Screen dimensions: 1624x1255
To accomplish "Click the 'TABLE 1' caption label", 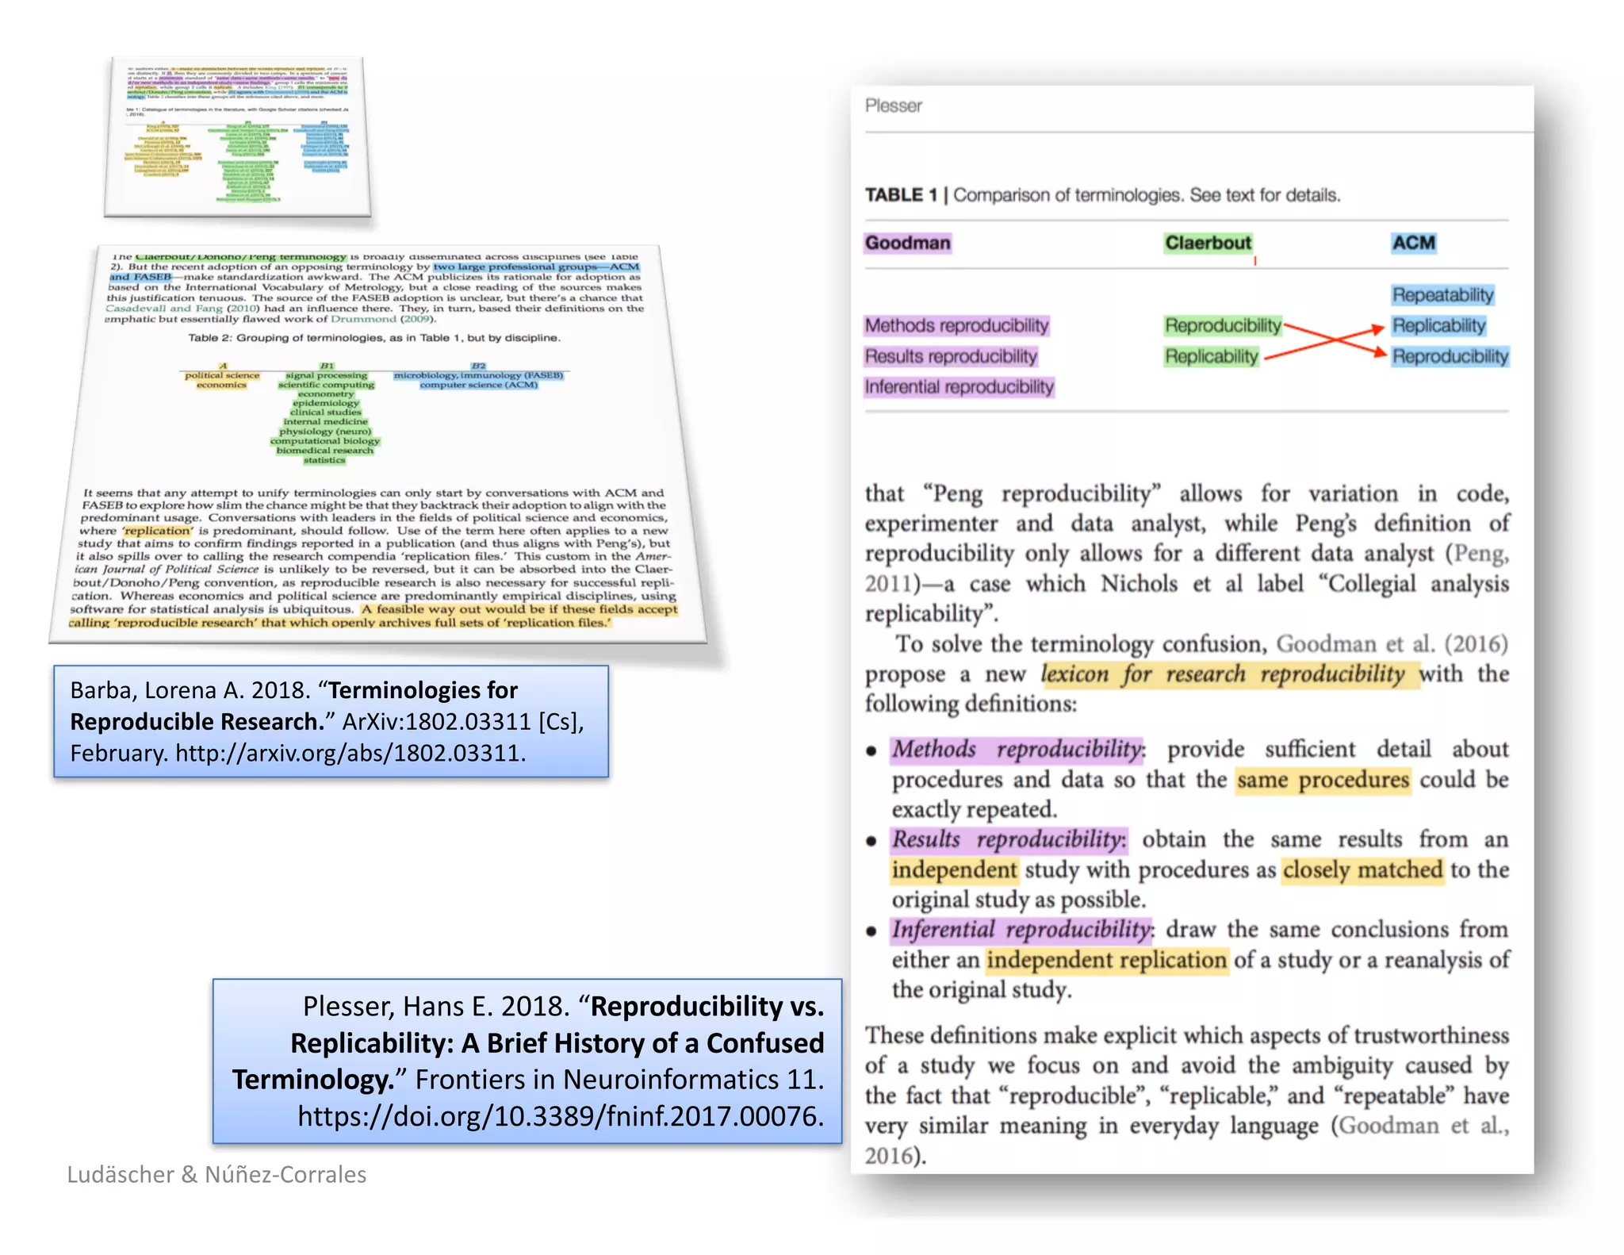I will click(x=902, y=195).
